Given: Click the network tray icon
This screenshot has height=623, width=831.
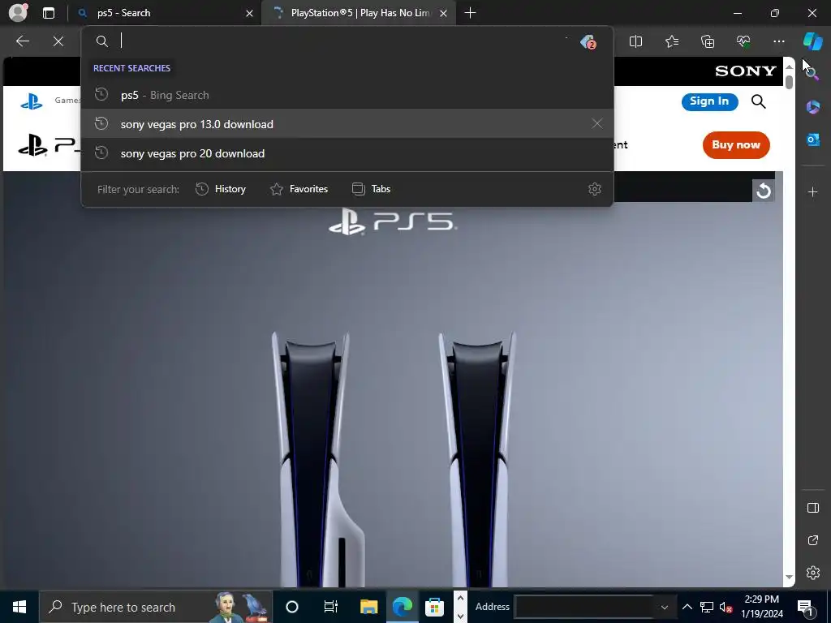Looking at the screenshot, I should 707,607.
